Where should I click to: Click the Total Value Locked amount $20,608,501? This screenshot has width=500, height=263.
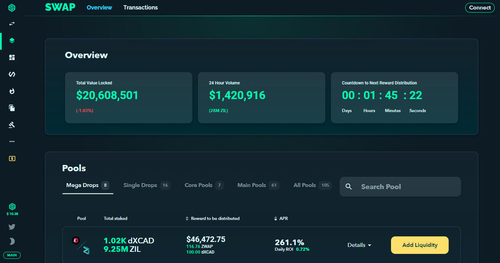point(107,95)
